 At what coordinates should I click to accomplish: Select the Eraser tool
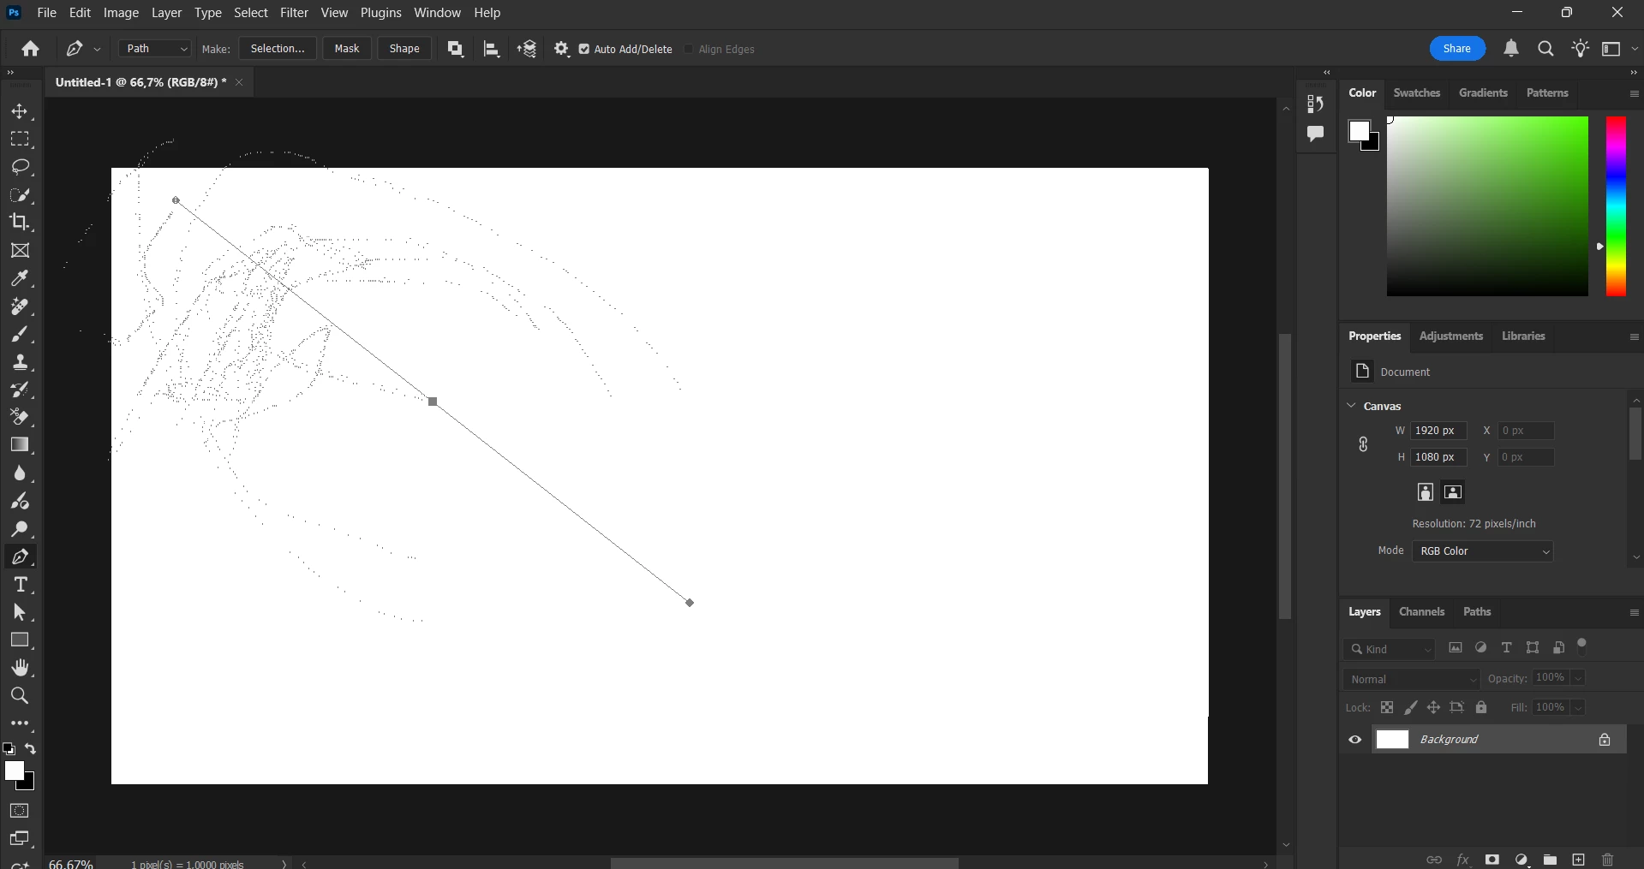coord(20,417)
